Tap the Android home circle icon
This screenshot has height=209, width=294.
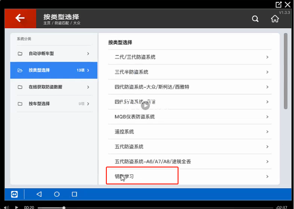click(57, 194)
